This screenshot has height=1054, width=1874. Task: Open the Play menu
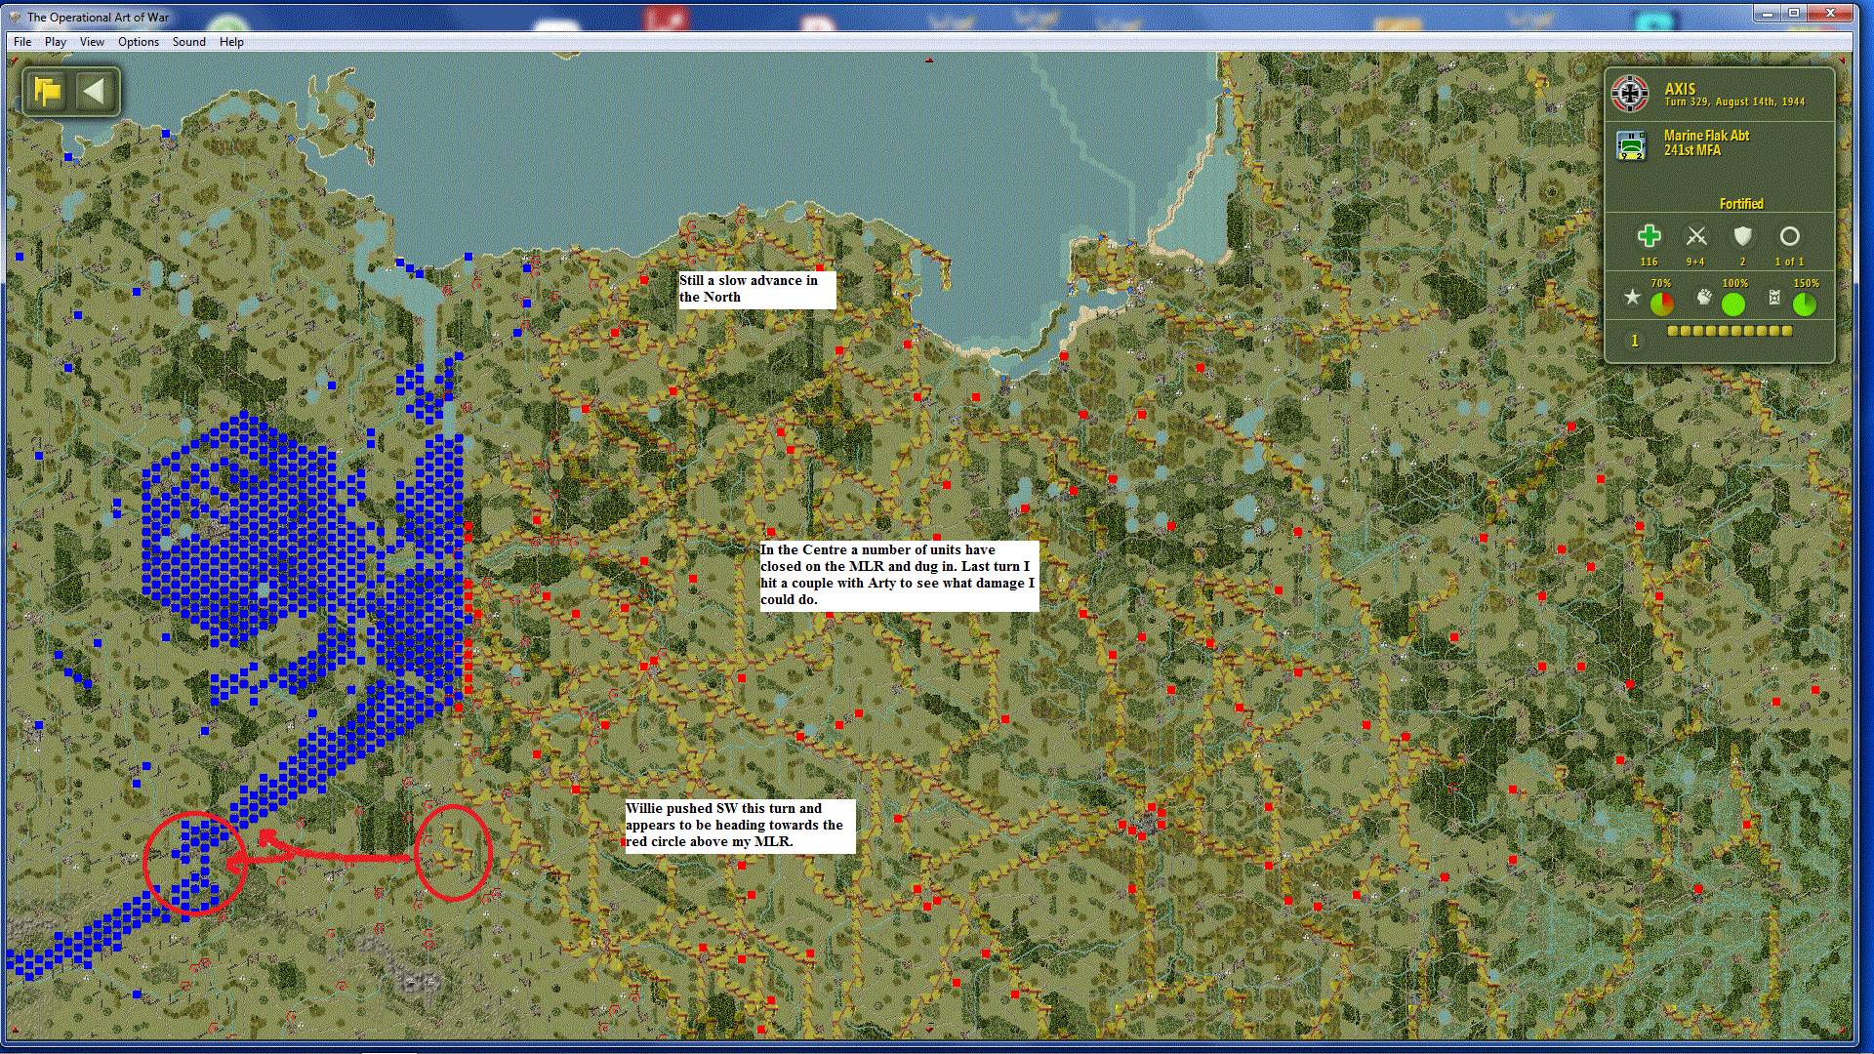click(56, 42)
